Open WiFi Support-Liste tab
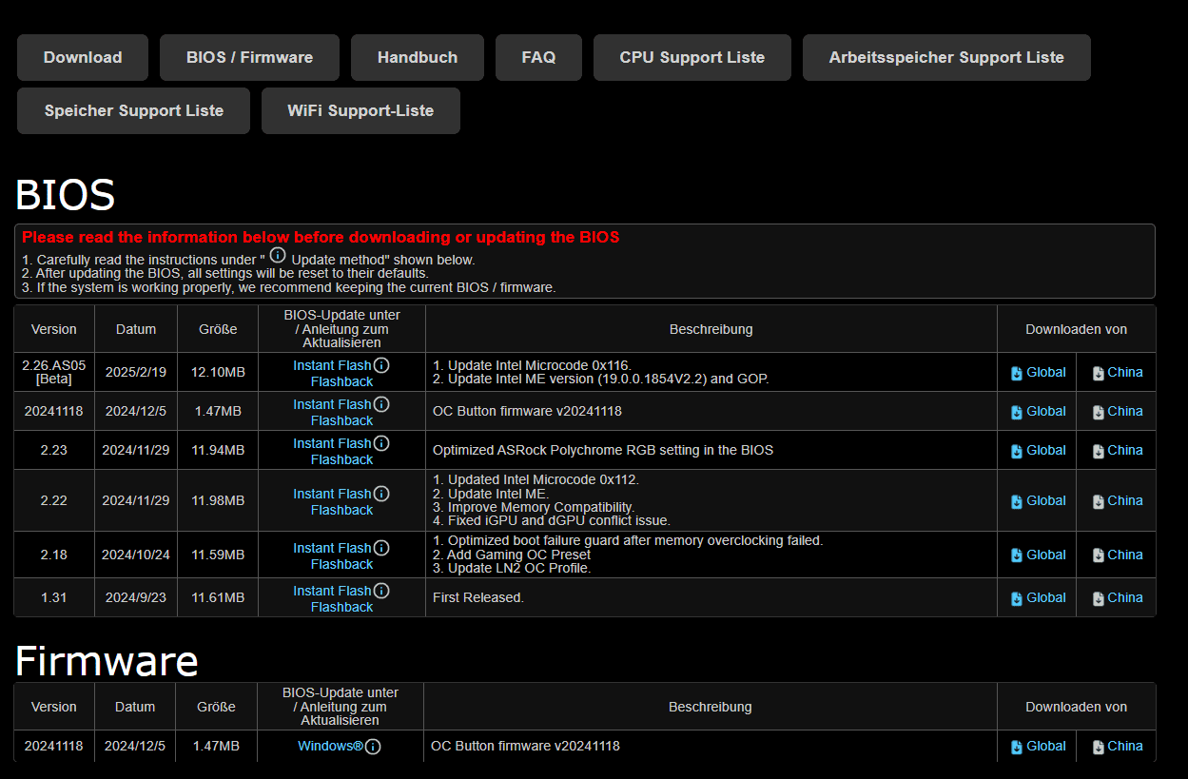 (360, 110)
